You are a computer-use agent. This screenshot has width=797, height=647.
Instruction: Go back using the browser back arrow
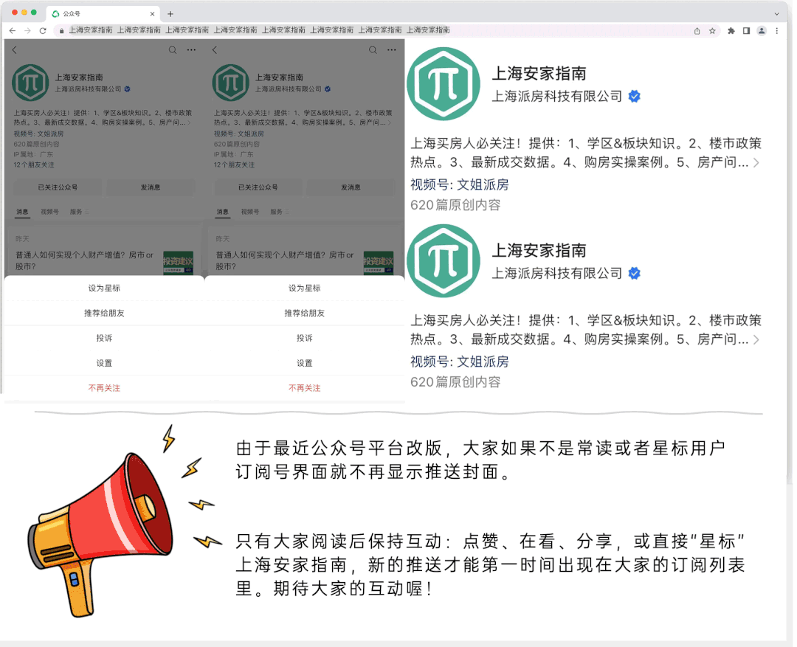13,30
